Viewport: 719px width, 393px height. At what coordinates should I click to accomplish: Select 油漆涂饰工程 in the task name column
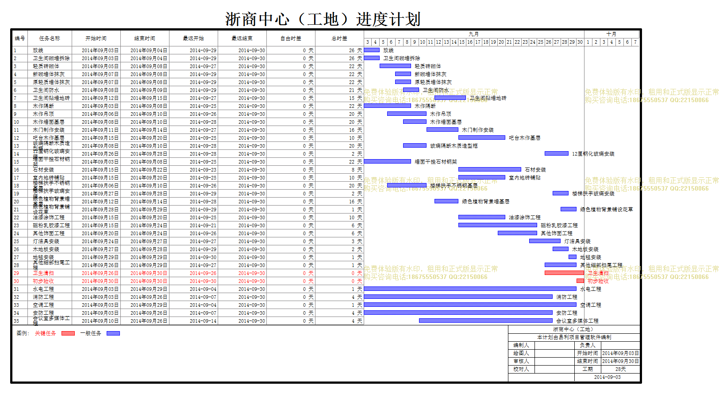pos(49,217)
